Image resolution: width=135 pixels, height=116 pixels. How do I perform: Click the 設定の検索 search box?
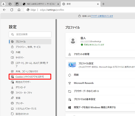coord(30,35)
